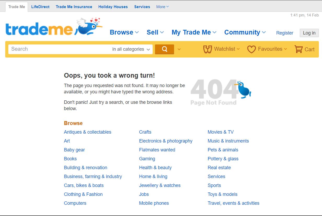
Task: Expand the Browse menu
Action: [124, 32]
